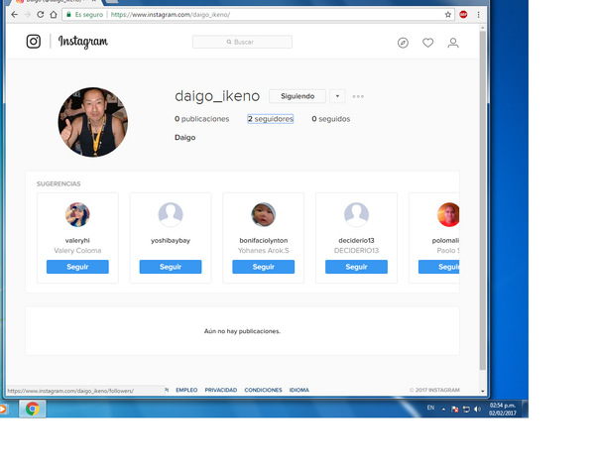Click the Instagram wordmark logo
The image size is (595, 476).
click(x=82, y=42)
